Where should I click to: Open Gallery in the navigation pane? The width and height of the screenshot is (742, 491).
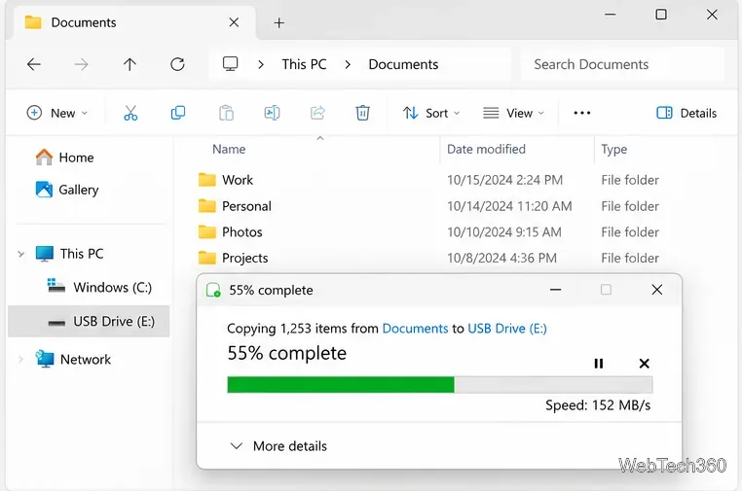point(67,190)
